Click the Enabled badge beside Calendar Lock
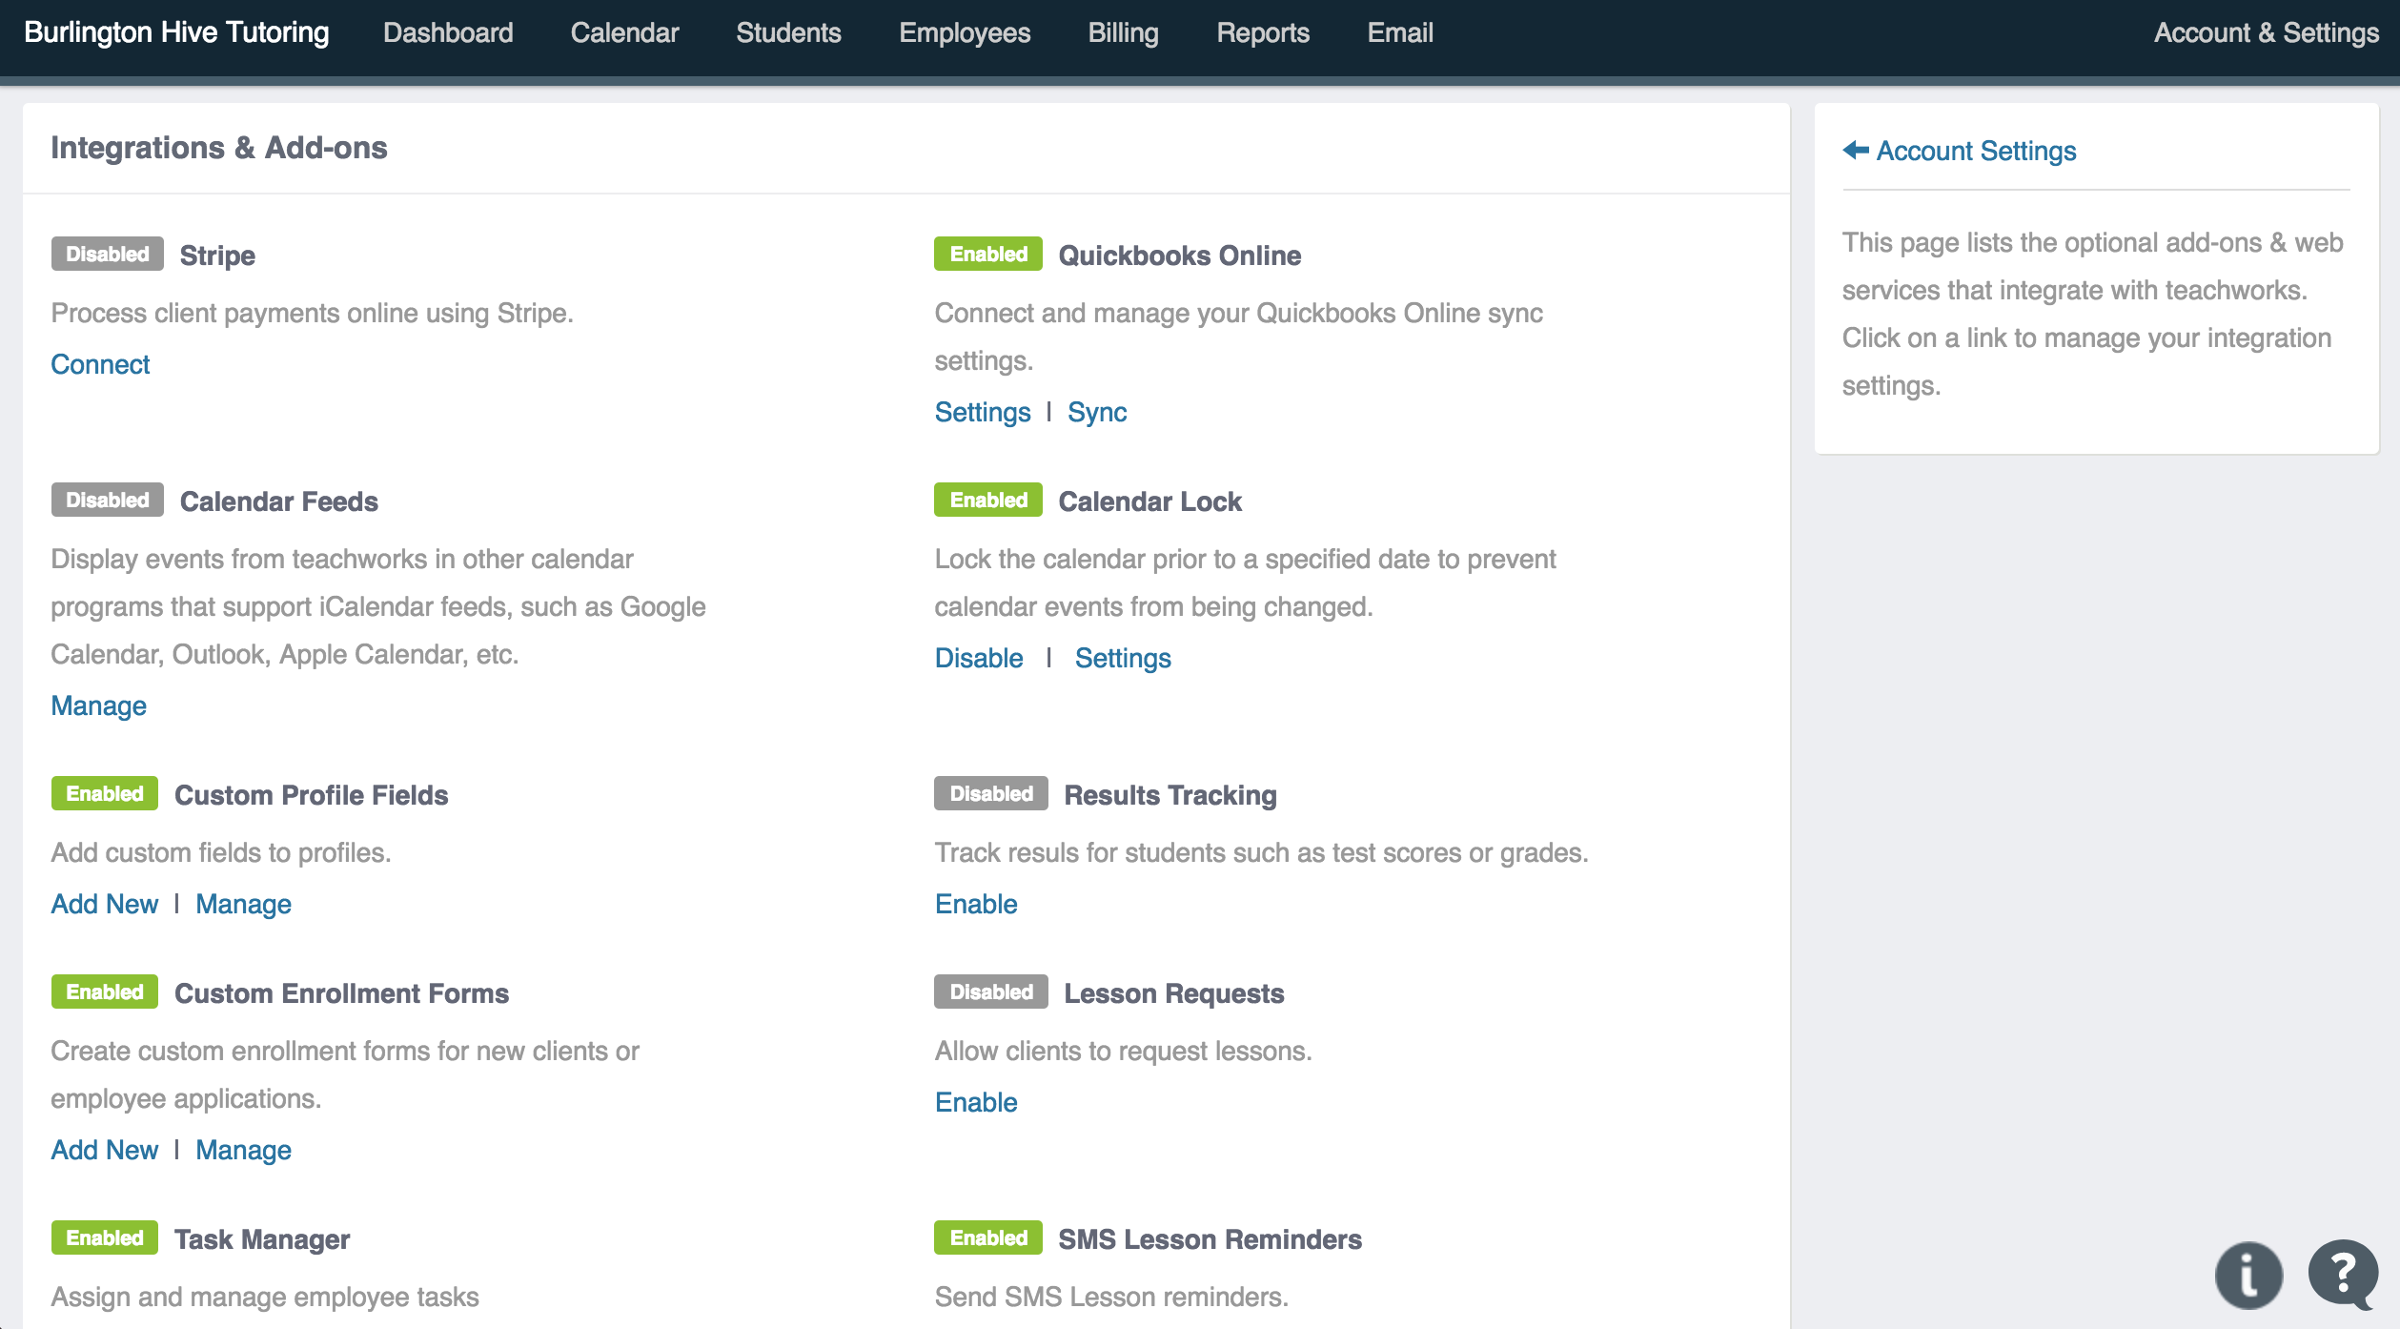Viewport: 2400px width, 1329px height. (x=988, y=500)
